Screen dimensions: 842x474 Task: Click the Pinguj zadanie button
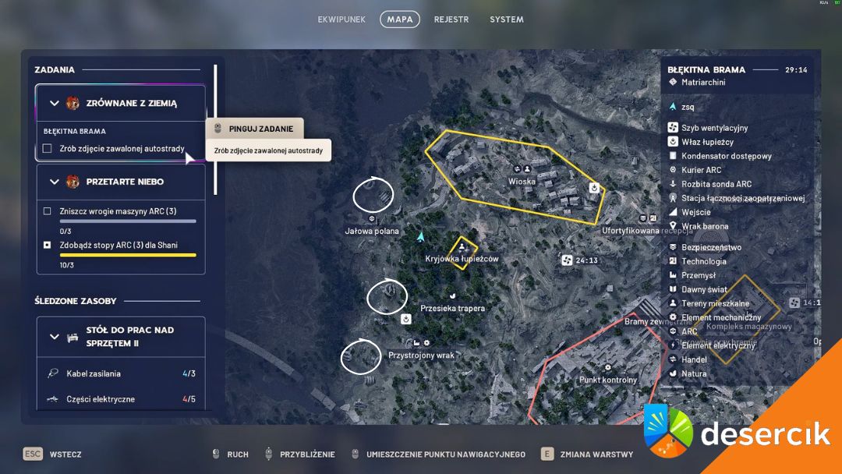coord(255,129)
